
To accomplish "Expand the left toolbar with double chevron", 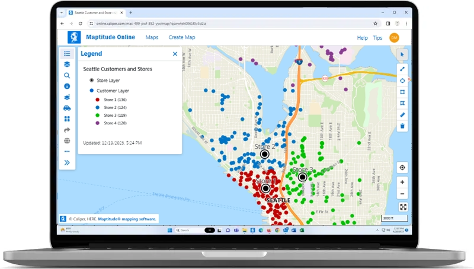I will (67, 162).
